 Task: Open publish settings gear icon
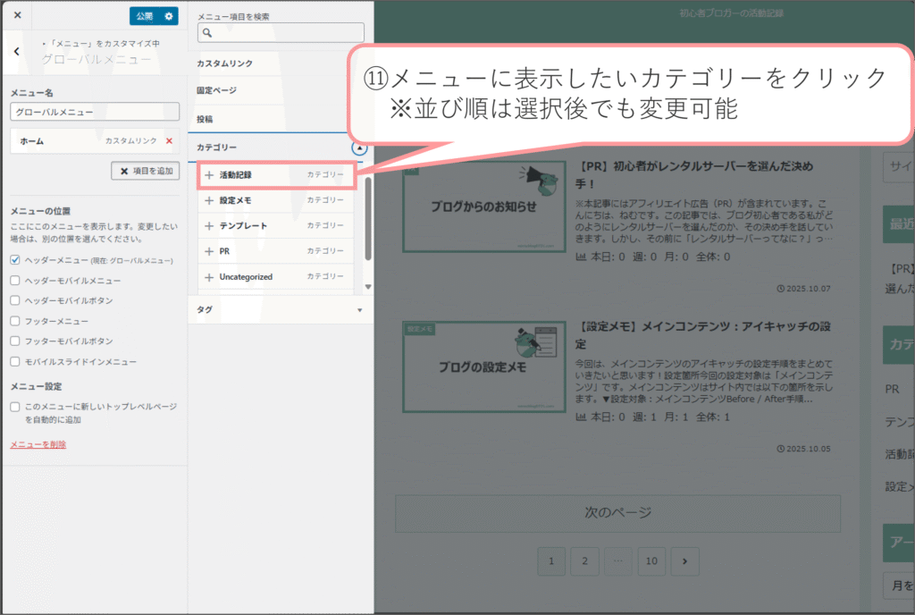click(169, 16)
